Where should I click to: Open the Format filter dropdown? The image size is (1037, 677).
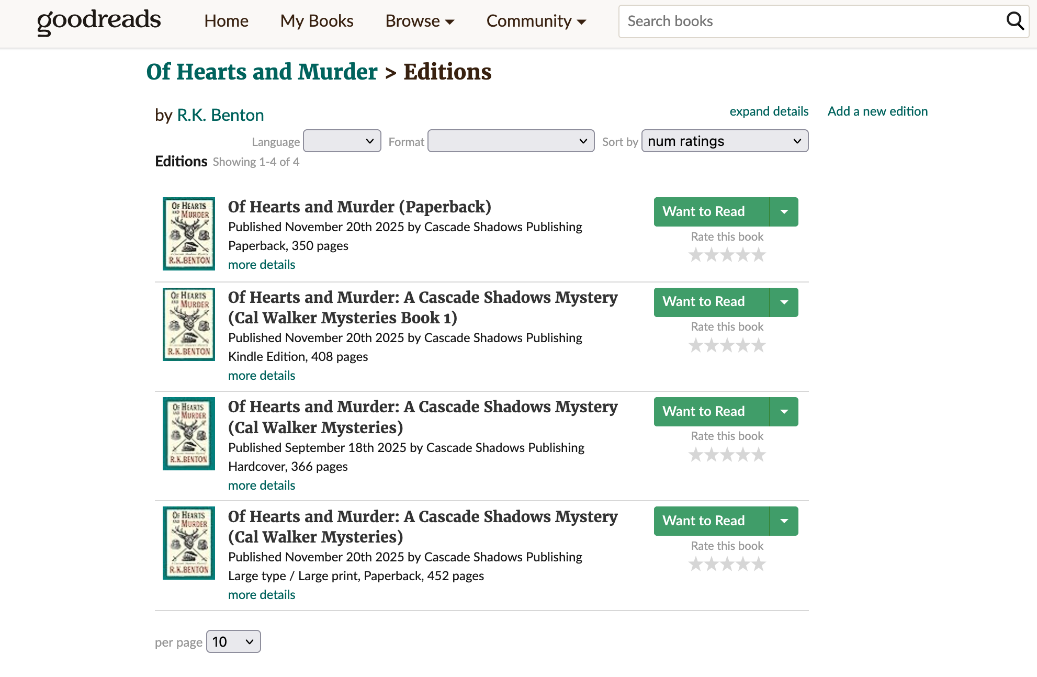click(511, 141)
